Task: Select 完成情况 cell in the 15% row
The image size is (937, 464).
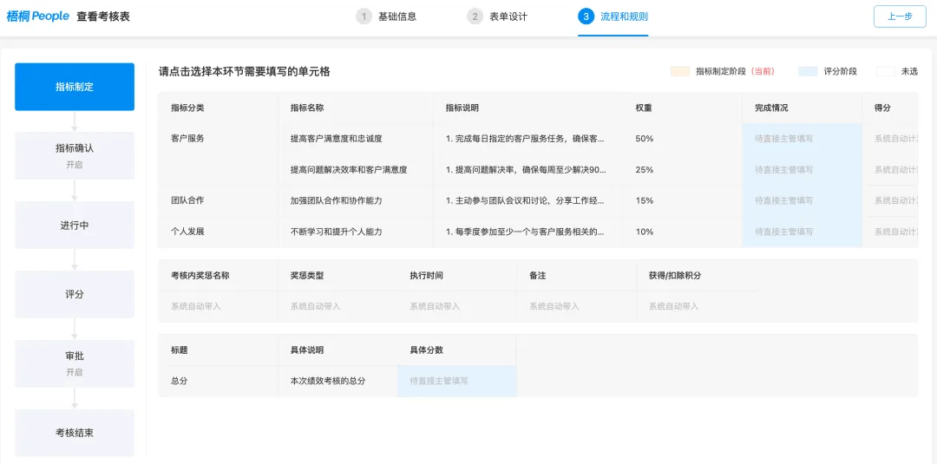Action: (x=802, y=200)
